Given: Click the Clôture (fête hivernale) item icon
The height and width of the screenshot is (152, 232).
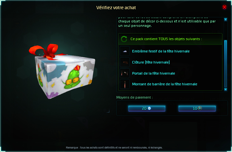Looking at the screenshot, I should (125, 62).
